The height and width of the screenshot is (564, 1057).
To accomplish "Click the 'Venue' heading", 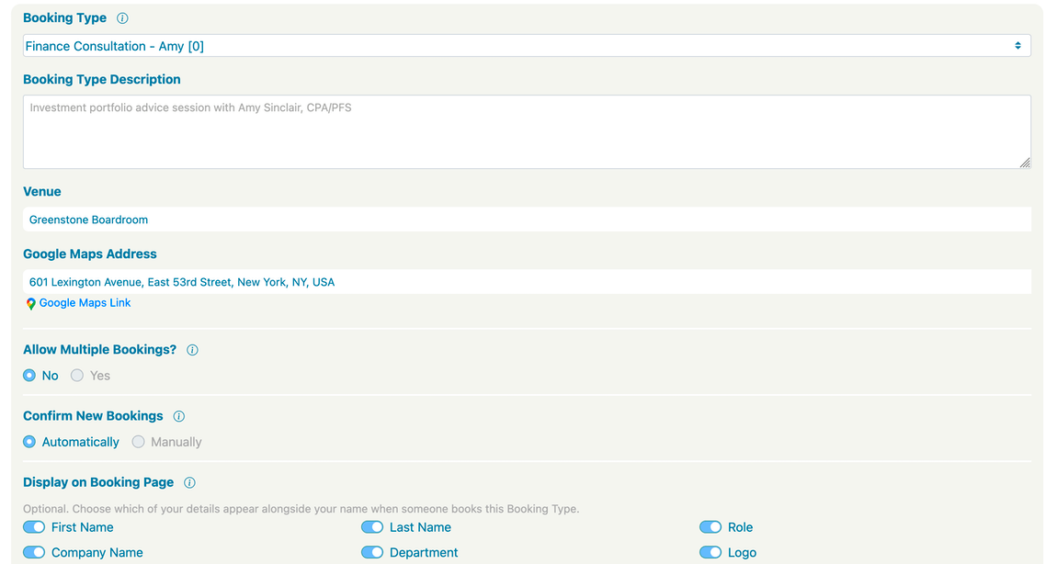I will (41, 191).
